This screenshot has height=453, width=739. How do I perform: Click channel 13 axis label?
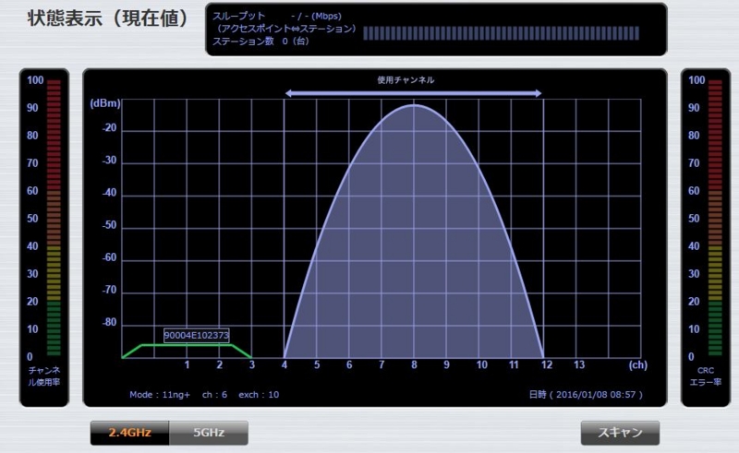579,364
